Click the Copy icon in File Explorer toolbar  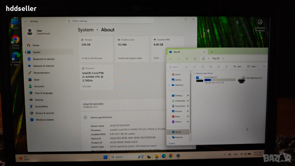click(x=194, y=67)
